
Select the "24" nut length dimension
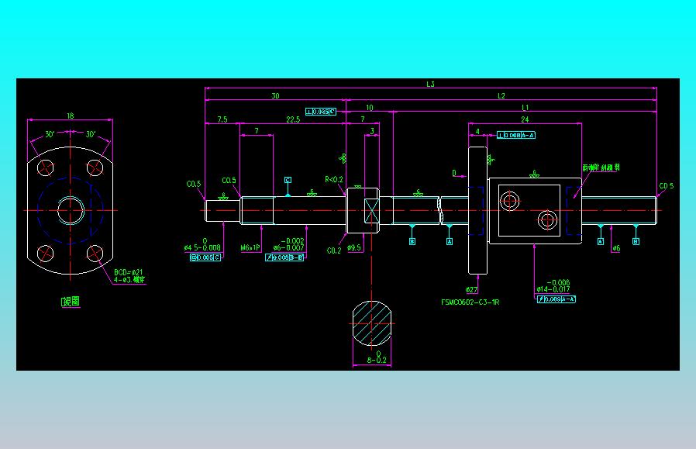pyautogui.click(x=525, y=119)
